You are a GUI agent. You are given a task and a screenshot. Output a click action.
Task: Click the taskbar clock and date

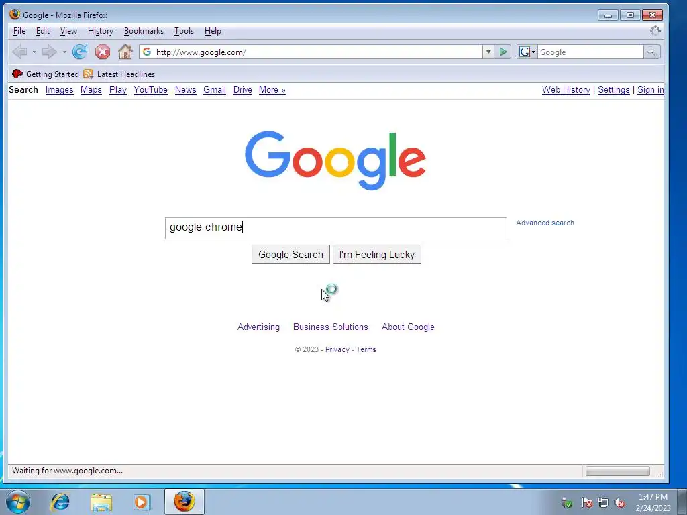point(653,502)
